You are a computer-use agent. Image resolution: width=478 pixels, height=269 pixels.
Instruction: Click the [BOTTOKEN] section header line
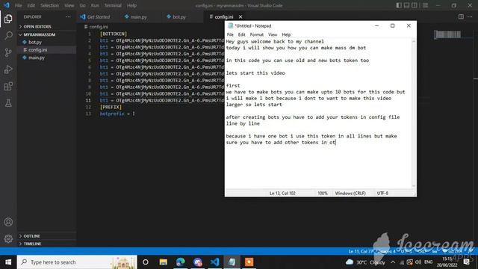pos(114,34)
